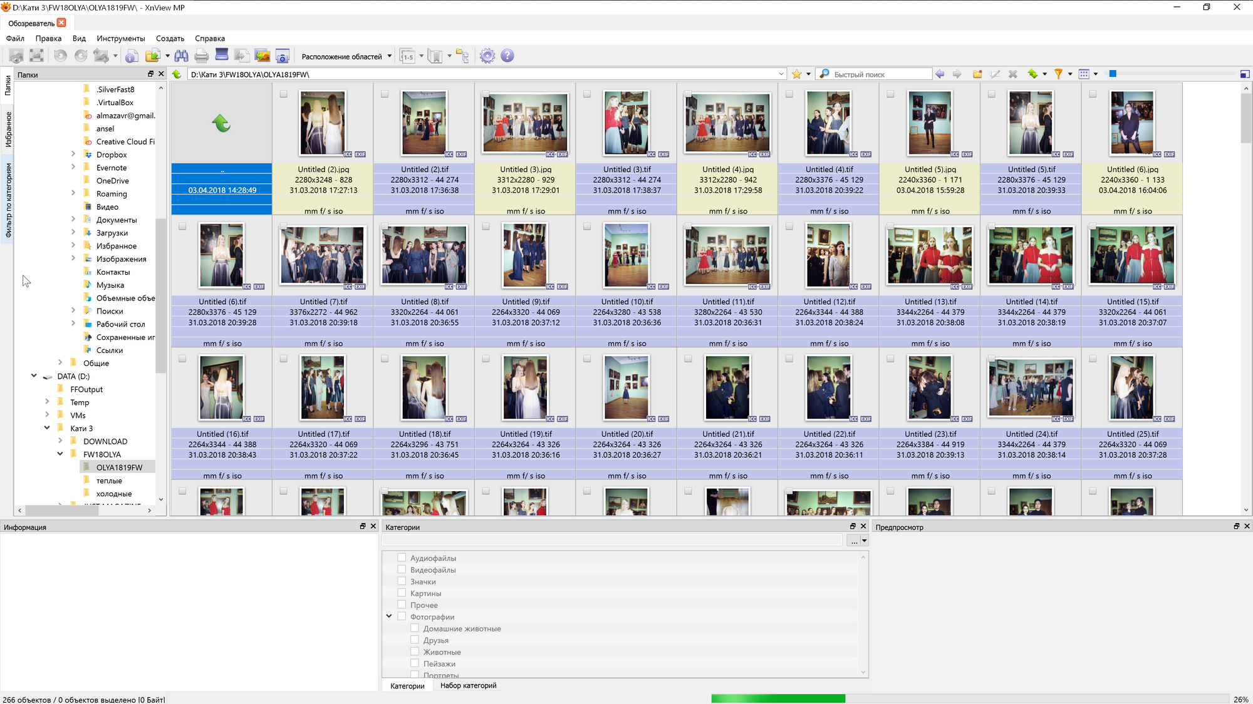Image resolution: width=1253 pixels, height=704 pixels.
Task: Click the printer icon in toolbar
Action: 201,56
